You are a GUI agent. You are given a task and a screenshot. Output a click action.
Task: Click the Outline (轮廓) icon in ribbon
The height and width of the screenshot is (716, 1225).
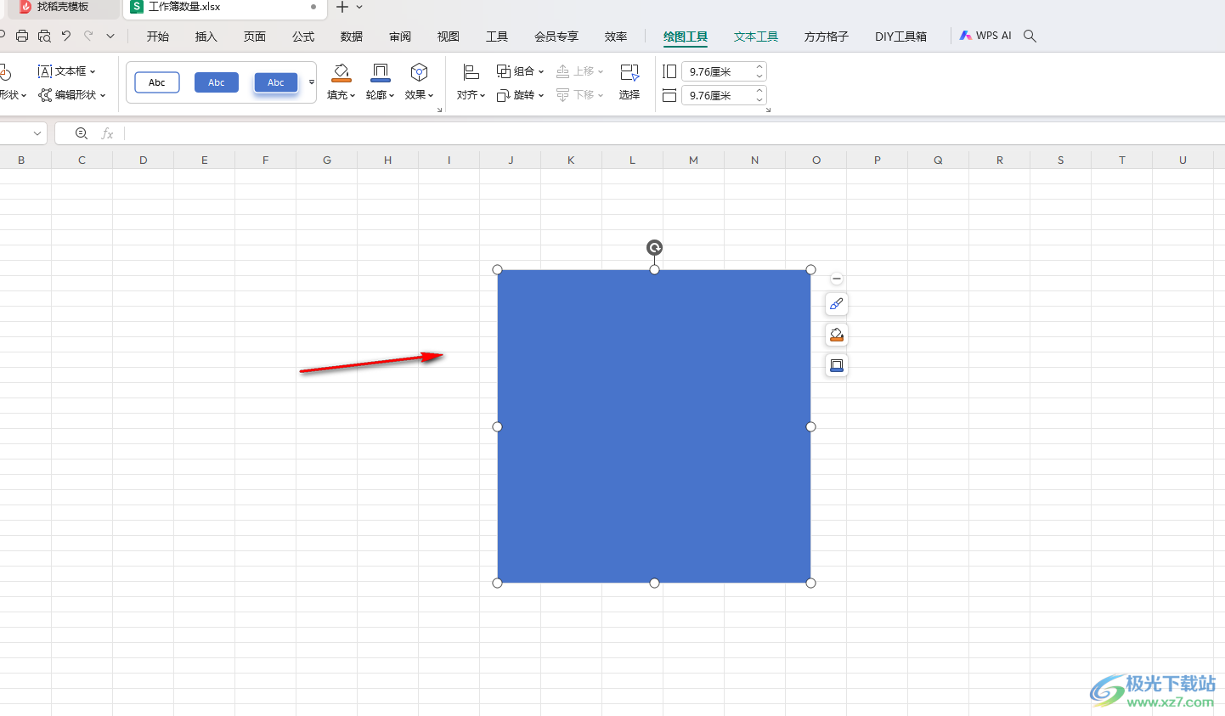(381, 72)
